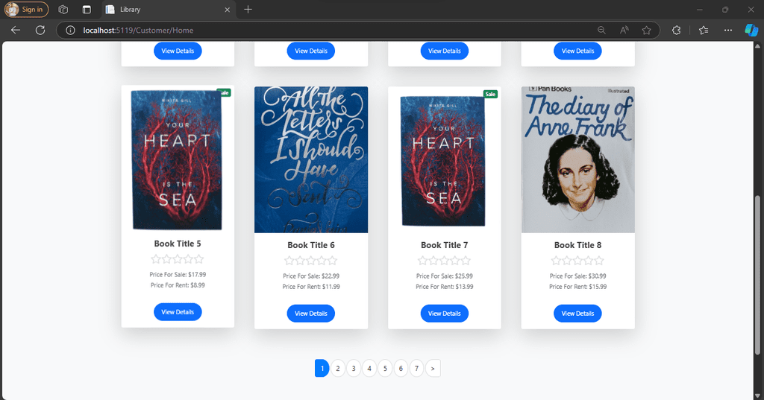Go to pagination page 4
Viewport: 764px width, 400px height.
pyautogui.click(x=369, y=369)
